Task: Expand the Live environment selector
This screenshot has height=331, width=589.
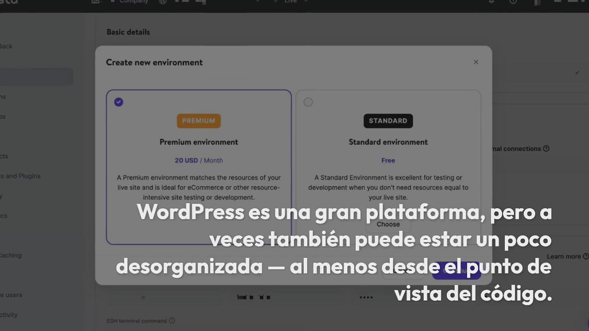Action: click(x=291, y=2)
